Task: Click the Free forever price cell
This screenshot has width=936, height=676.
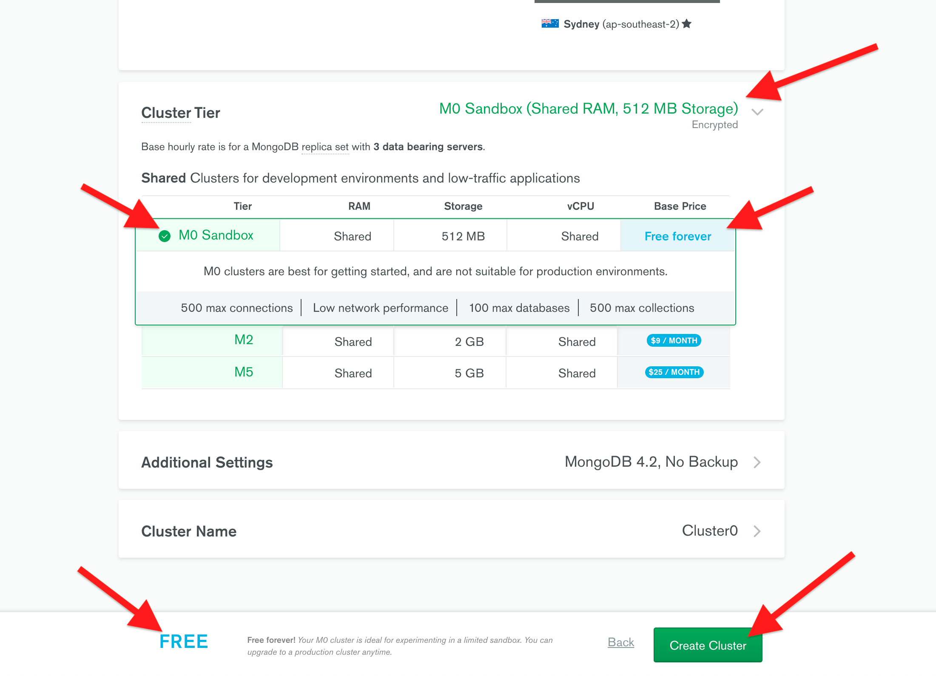Action: tap(677, 236)
